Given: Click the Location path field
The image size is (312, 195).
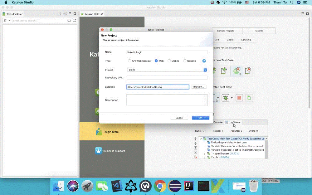Looking at the screenshot, I should pyautogui.click(x=158, y=87).
